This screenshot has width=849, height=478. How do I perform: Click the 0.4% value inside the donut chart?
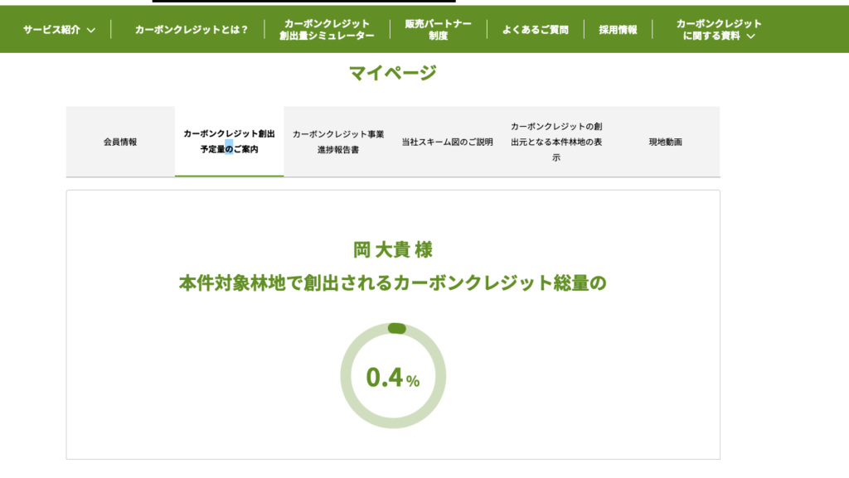393,378
